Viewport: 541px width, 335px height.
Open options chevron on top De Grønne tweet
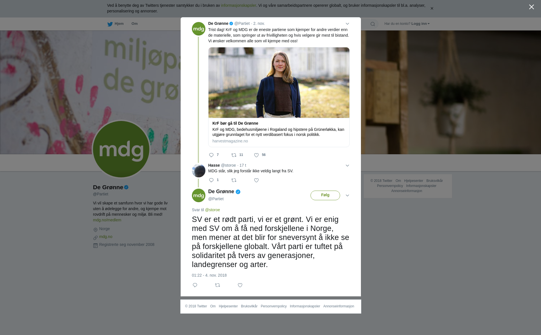pos(347,24)
